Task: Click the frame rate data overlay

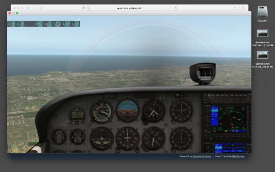Action: 44,24
